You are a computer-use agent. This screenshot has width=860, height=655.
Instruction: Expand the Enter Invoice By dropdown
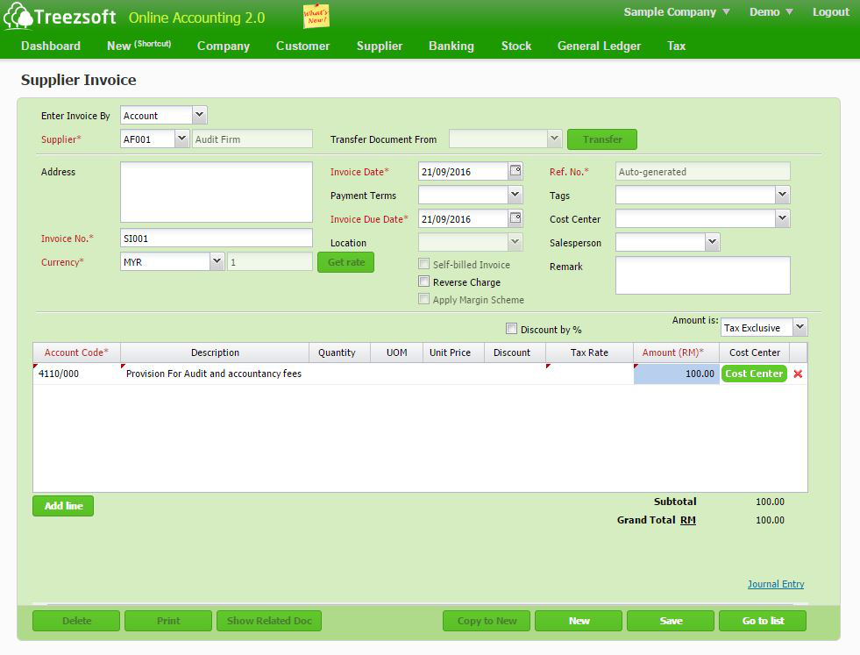point(200,115)
